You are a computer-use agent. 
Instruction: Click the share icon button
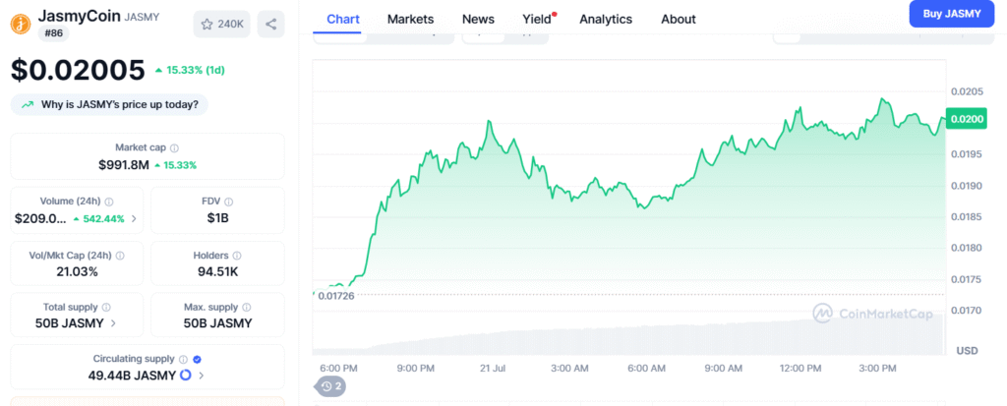[271, 25]
